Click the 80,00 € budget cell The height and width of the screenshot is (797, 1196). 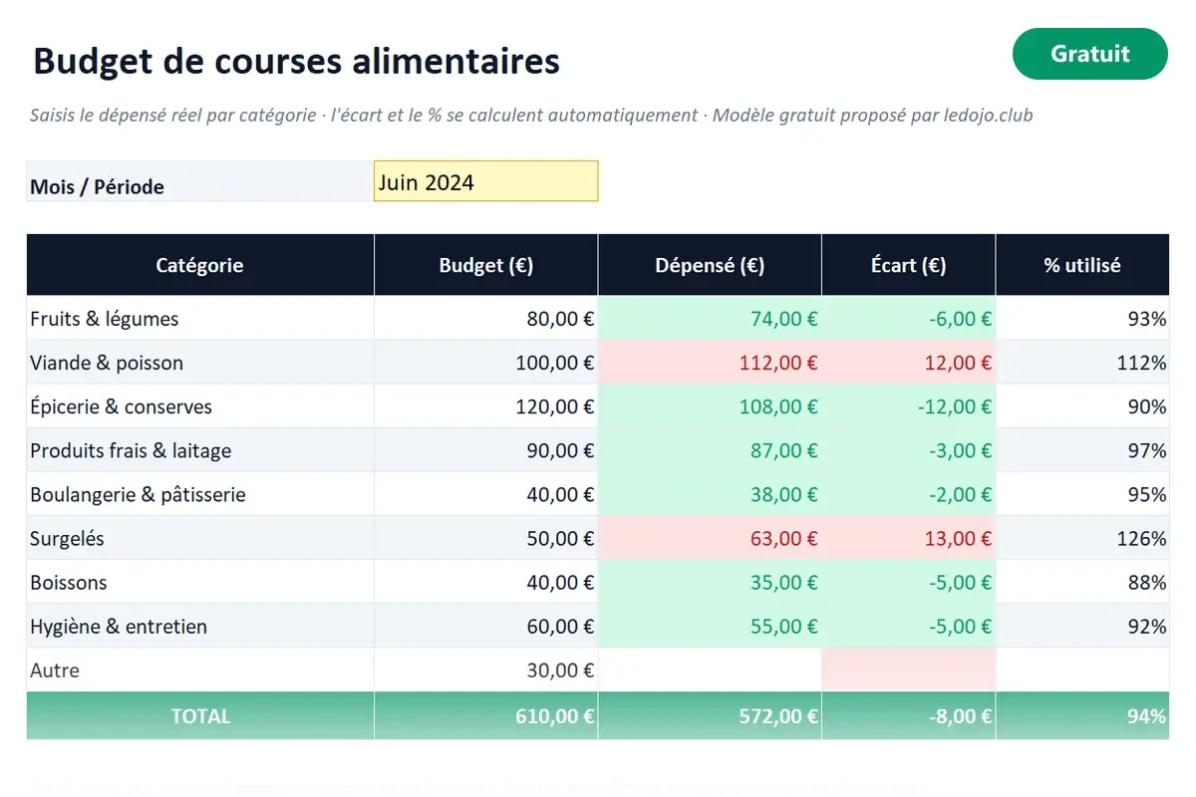pyautogui.click(x=486, y=319)
